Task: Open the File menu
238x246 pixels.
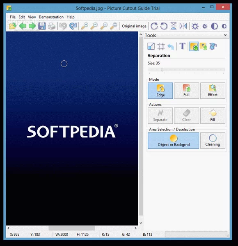Action: point(13,17)
